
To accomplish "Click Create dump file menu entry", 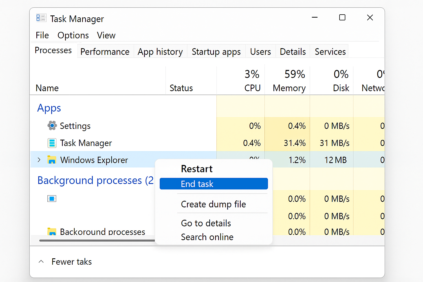I will coord(213,204).
